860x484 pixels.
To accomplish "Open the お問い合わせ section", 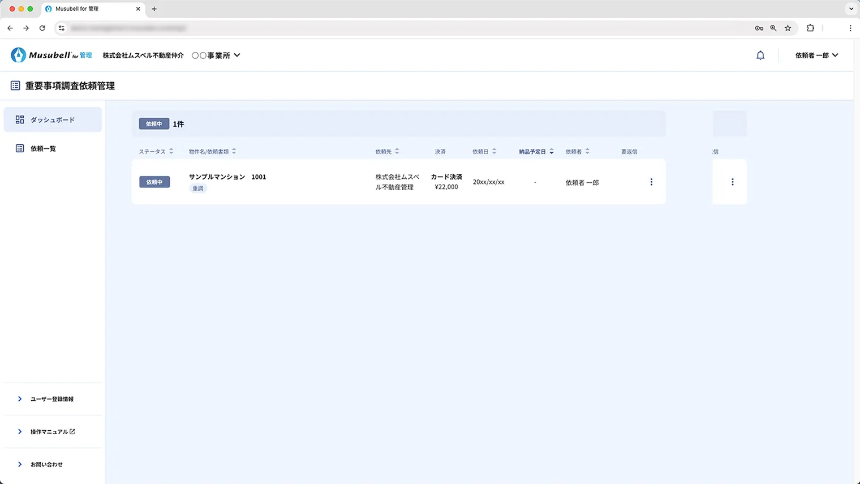I will (x=48, y=464).
